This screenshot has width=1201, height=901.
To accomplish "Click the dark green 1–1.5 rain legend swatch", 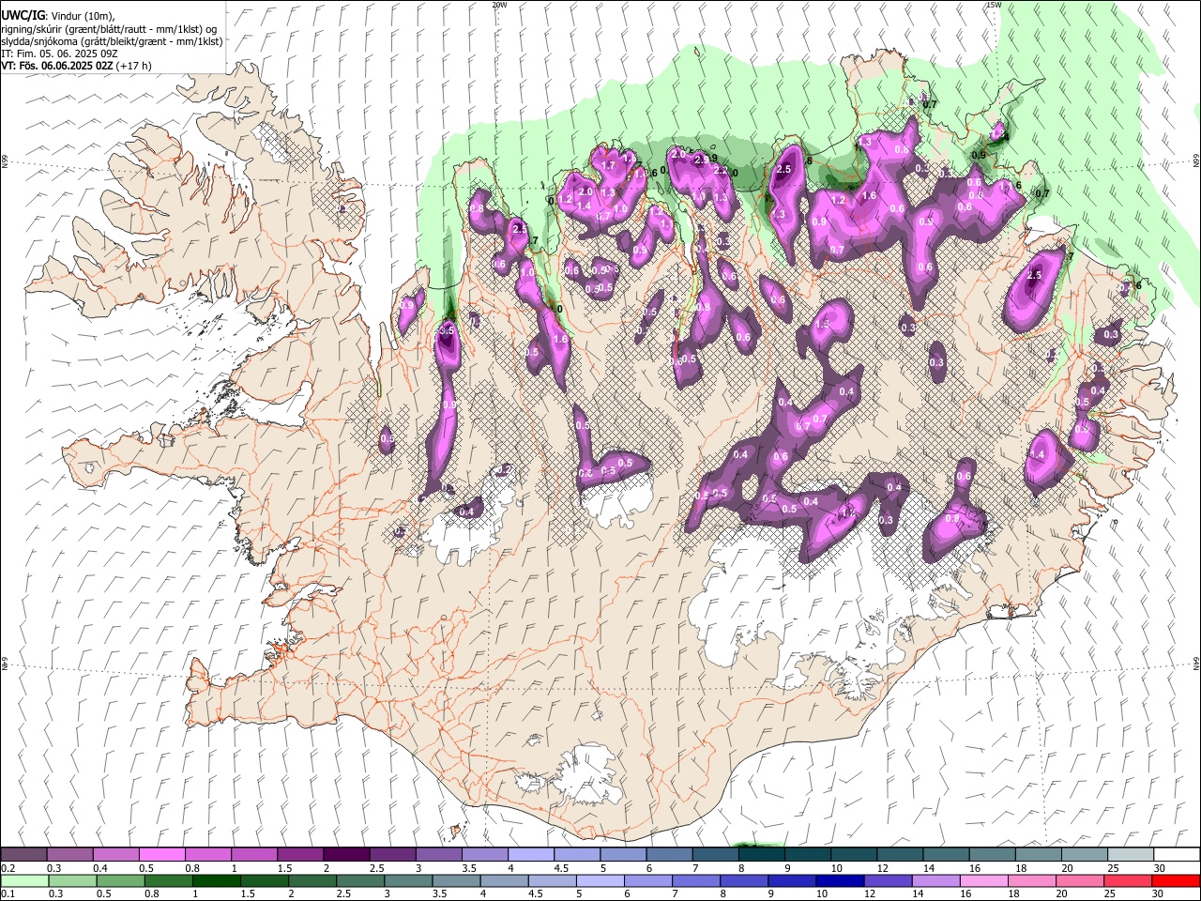I will pos(215,881).
